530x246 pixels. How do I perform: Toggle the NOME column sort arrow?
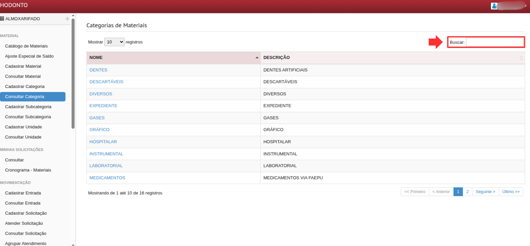(257, 58)
